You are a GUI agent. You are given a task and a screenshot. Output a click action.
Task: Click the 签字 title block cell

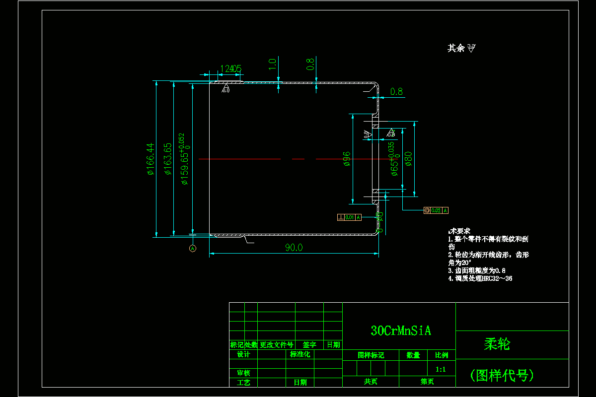tap(309, 345)
